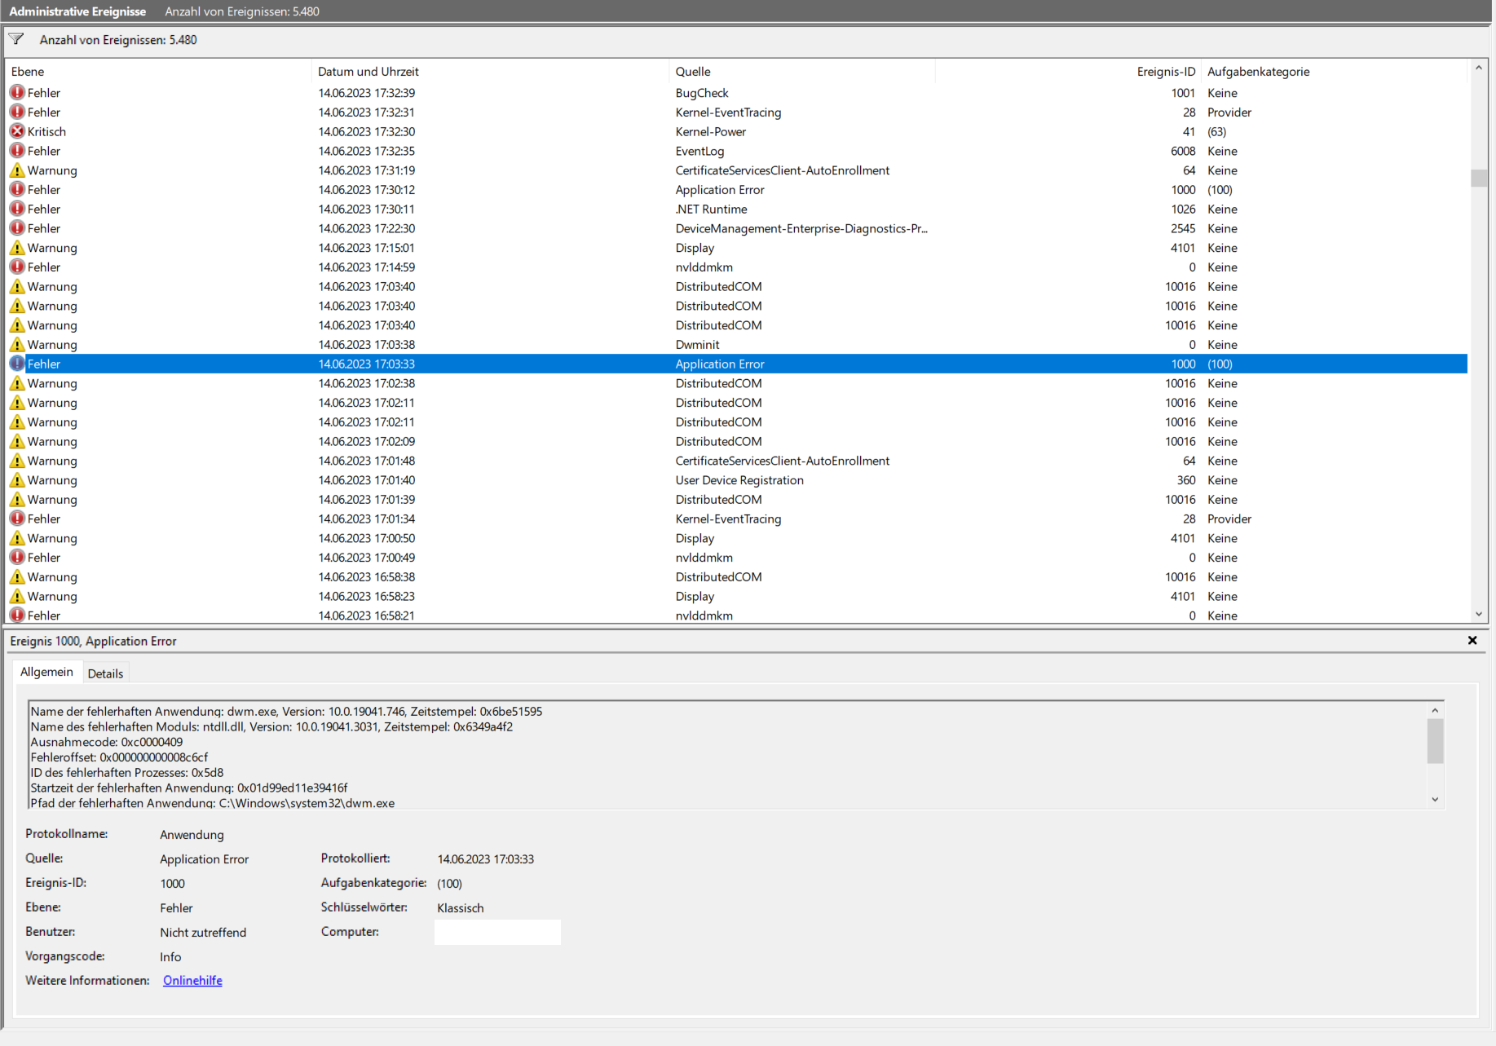1496x1046 pixels.
Task: Open the Onlinehilfe link
Action: 192,980
